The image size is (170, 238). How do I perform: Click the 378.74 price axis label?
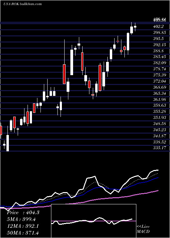point(159,69)
